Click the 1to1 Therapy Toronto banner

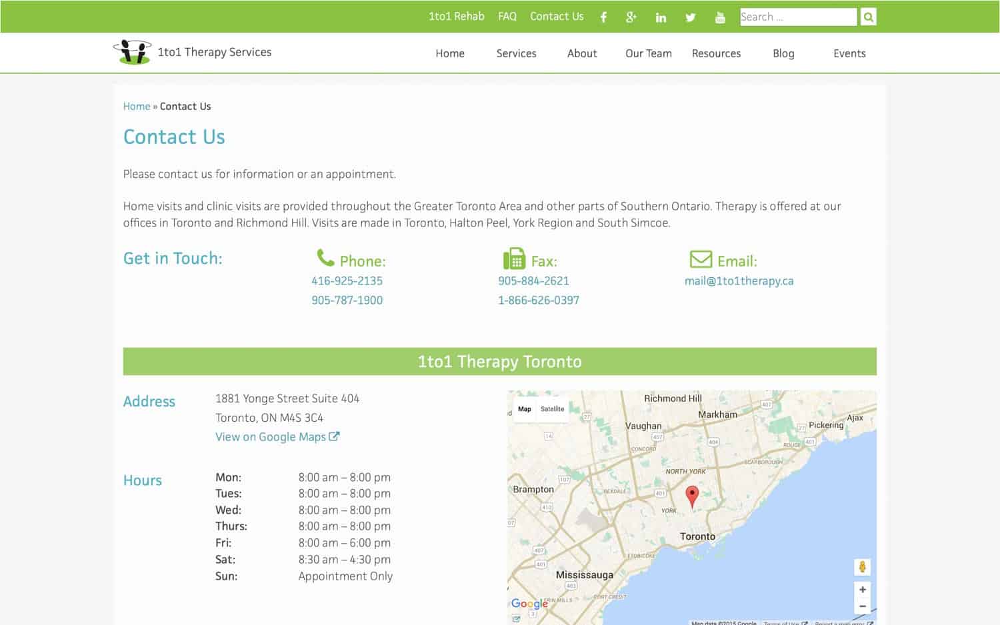(x=500, y=361)
